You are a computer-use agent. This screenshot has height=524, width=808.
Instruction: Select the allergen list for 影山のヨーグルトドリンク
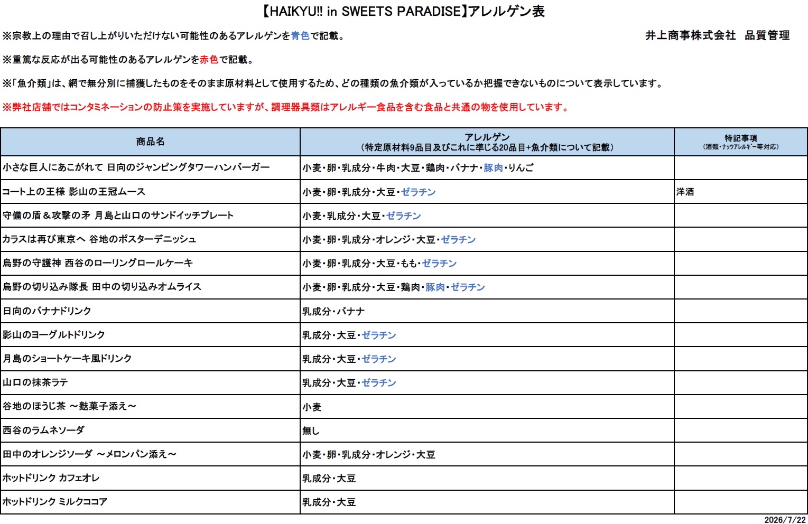(x=349, y=335)
